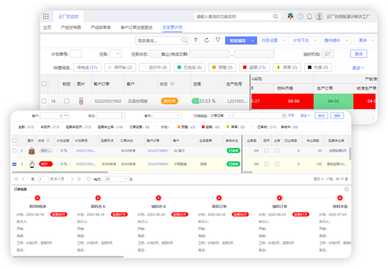Open the 计划下达 dropdown
388x269 pixels.
pos(301,41)
